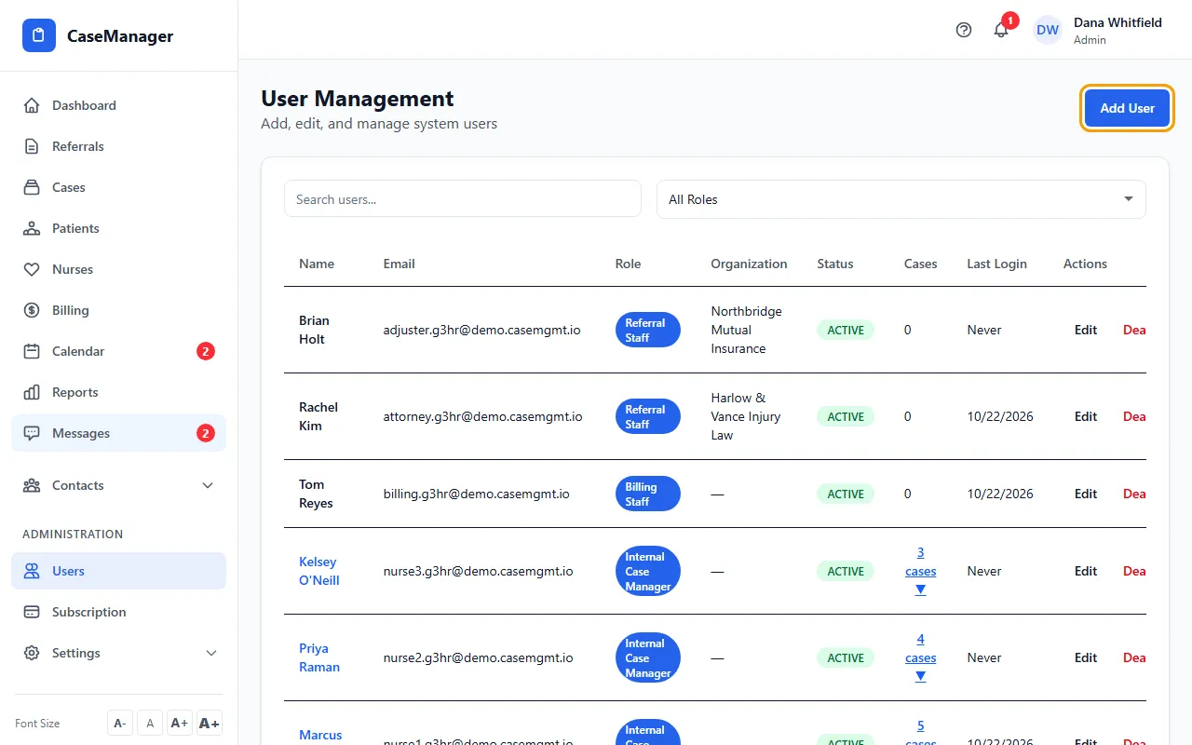The width and height of the screenshot is (1192, 745).
Task: Select largest bold A+ font size
Action: 210,724
